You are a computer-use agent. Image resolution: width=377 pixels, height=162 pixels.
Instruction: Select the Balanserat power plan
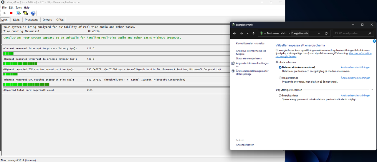point(280,67)
